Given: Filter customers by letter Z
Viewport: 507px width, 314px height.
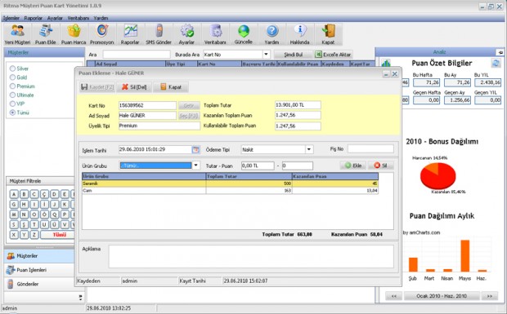Looking at the screenshot, I should 34,235.
